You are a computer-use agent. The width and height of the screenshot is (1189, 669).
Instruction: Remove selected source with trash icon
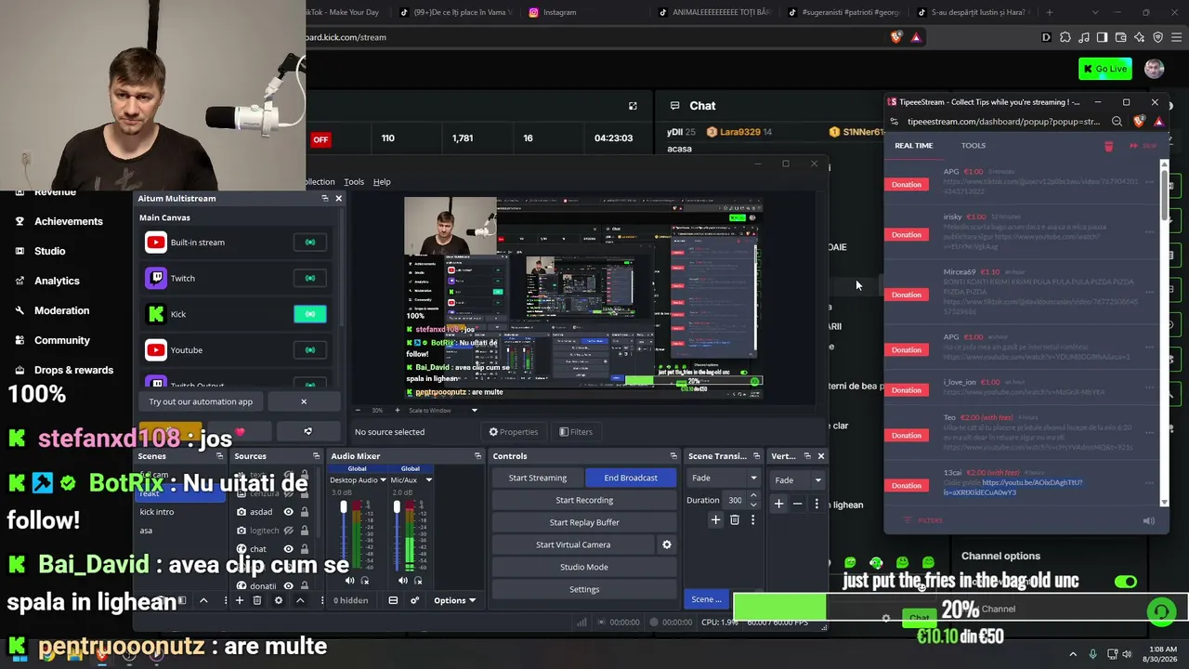[x=257, y=600]
